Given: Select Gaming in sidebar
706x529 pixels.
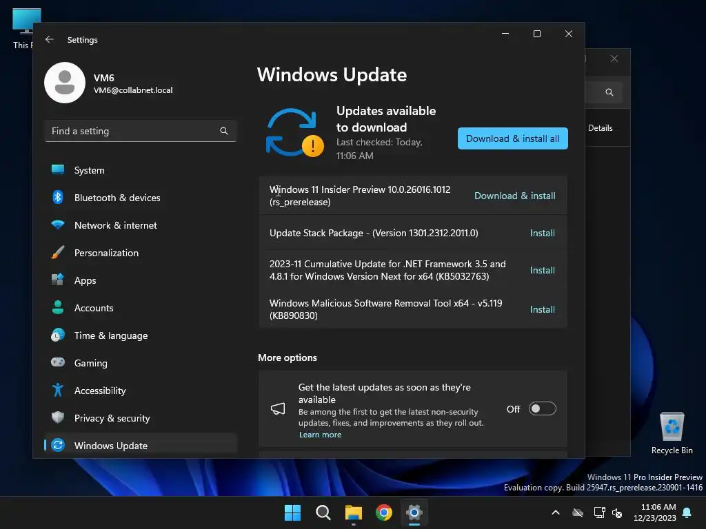Looking at the screenshot, I should [141, 363].
